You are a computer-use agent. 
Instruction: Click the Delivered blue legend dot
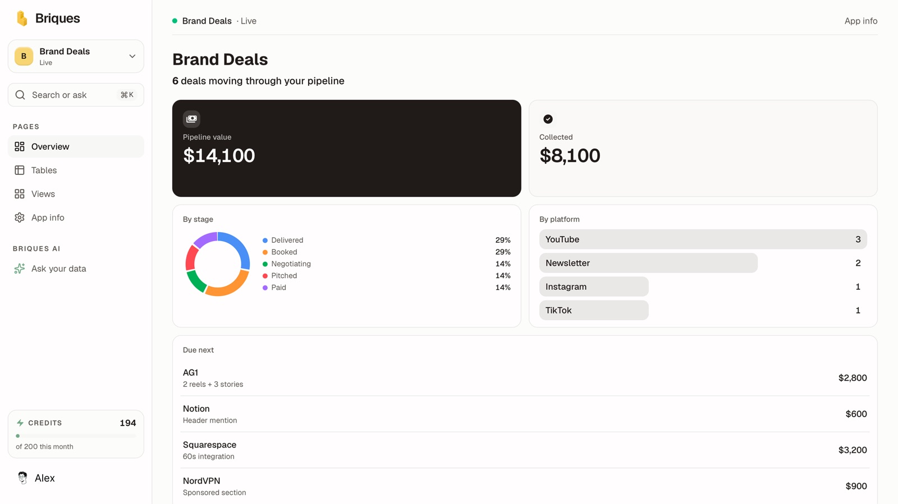point(265,240)
